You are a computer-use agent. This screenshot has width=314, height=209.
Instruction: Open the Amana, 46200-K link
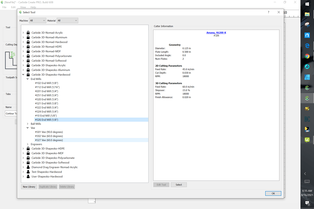(x=216, y=33)
